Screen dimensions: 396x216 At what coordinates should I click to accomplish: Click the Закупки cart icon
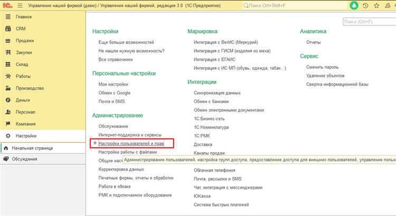click(8, 52)
